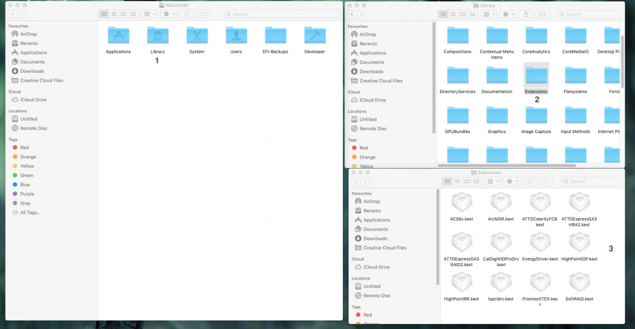Open action gear menu in Library window
This screenshot has height=329, width=635.
508,14
